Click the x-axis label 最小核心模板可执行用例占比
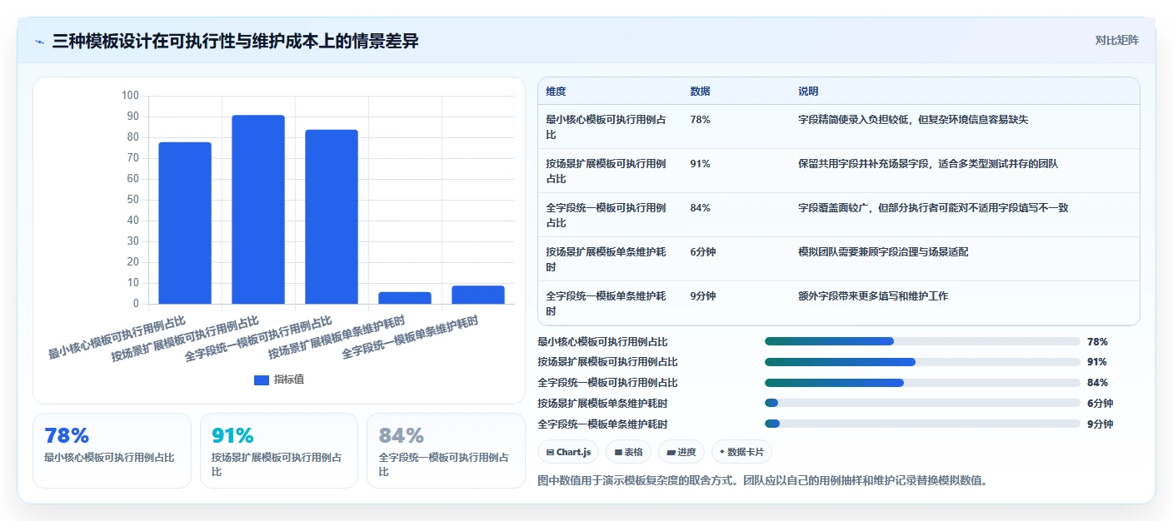Viewport: 1173px width, 521px height. pyautogui.click(x=117, y=338)
